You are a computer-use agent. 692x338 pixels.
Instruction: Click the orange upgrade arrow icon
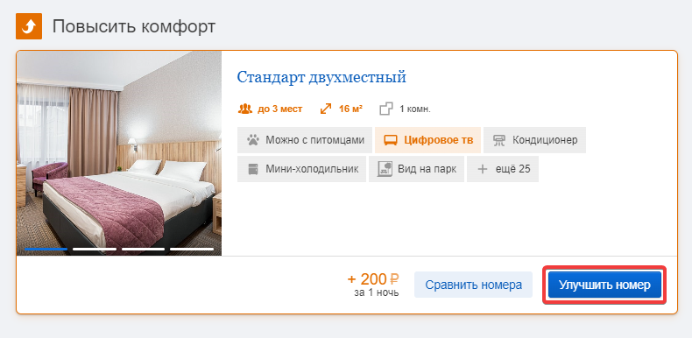click(29, 26)
